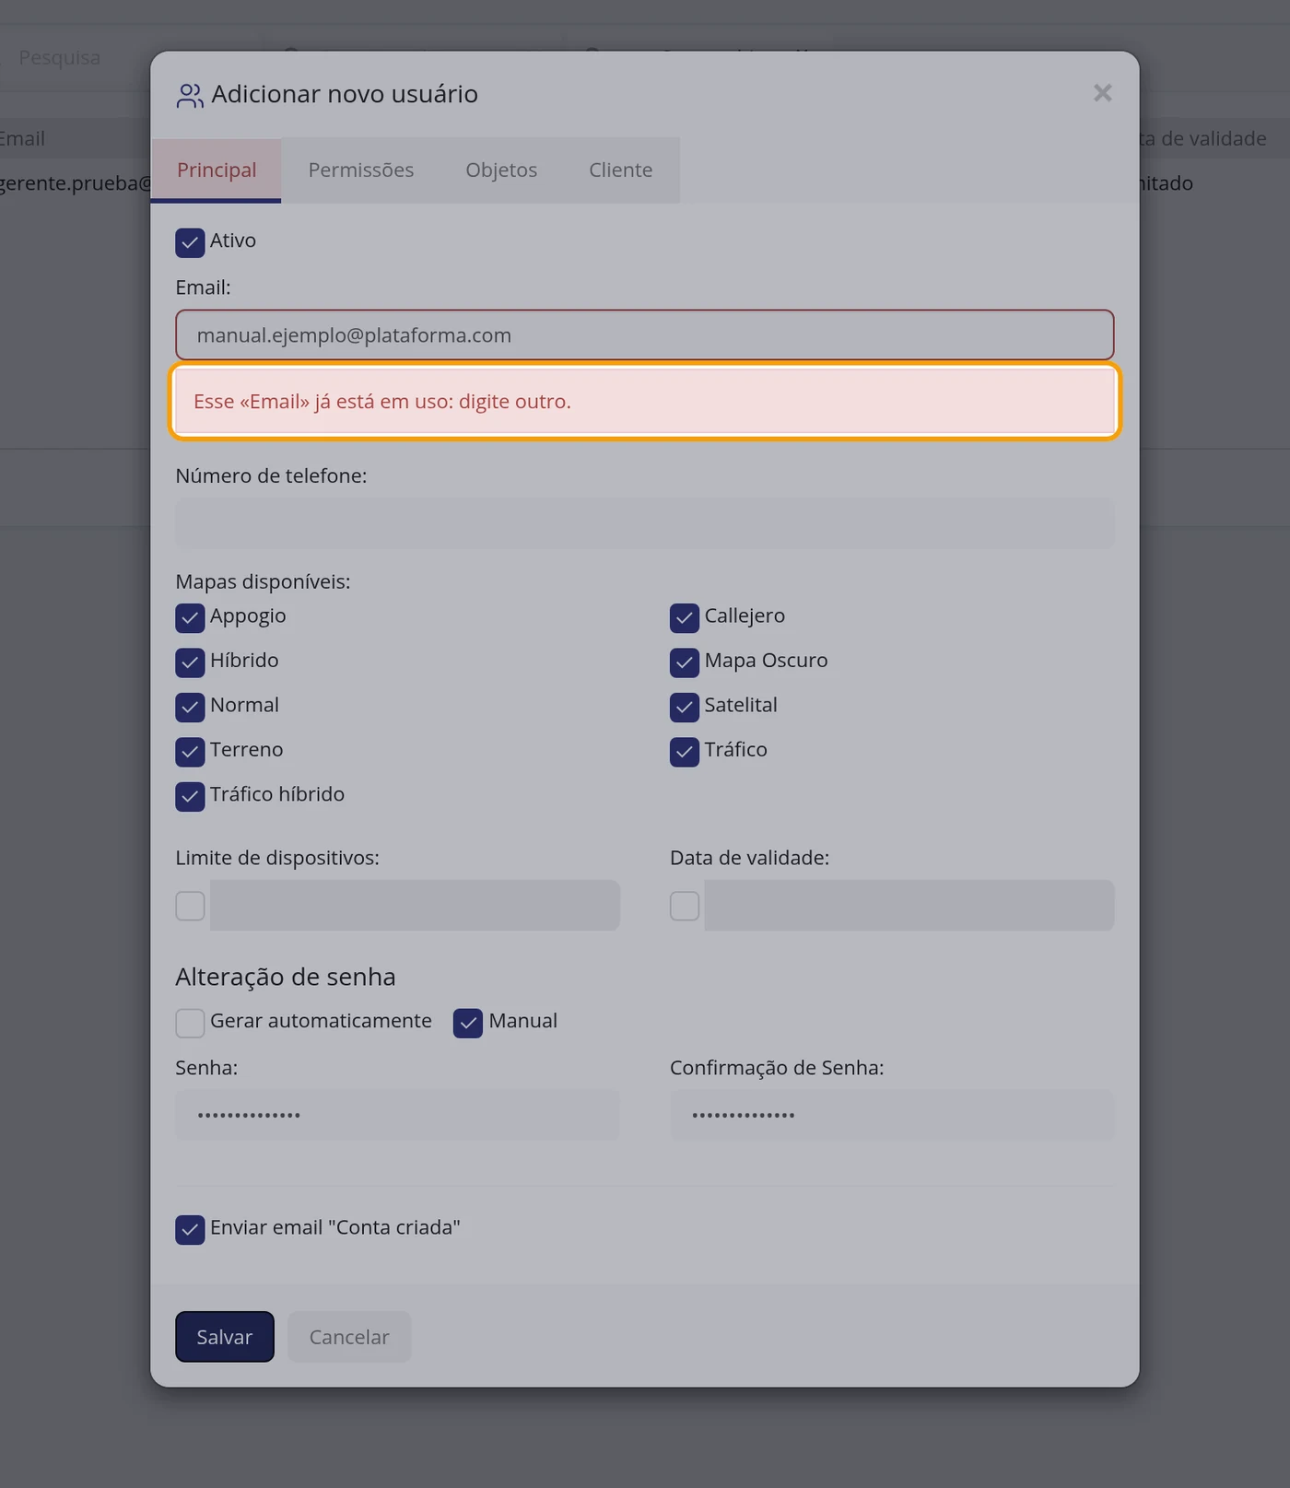Check Gerar automaticamente password option
The width and height of the screenshot is (1290, 1488).
pyautogui.click(x=190, y=1023)
